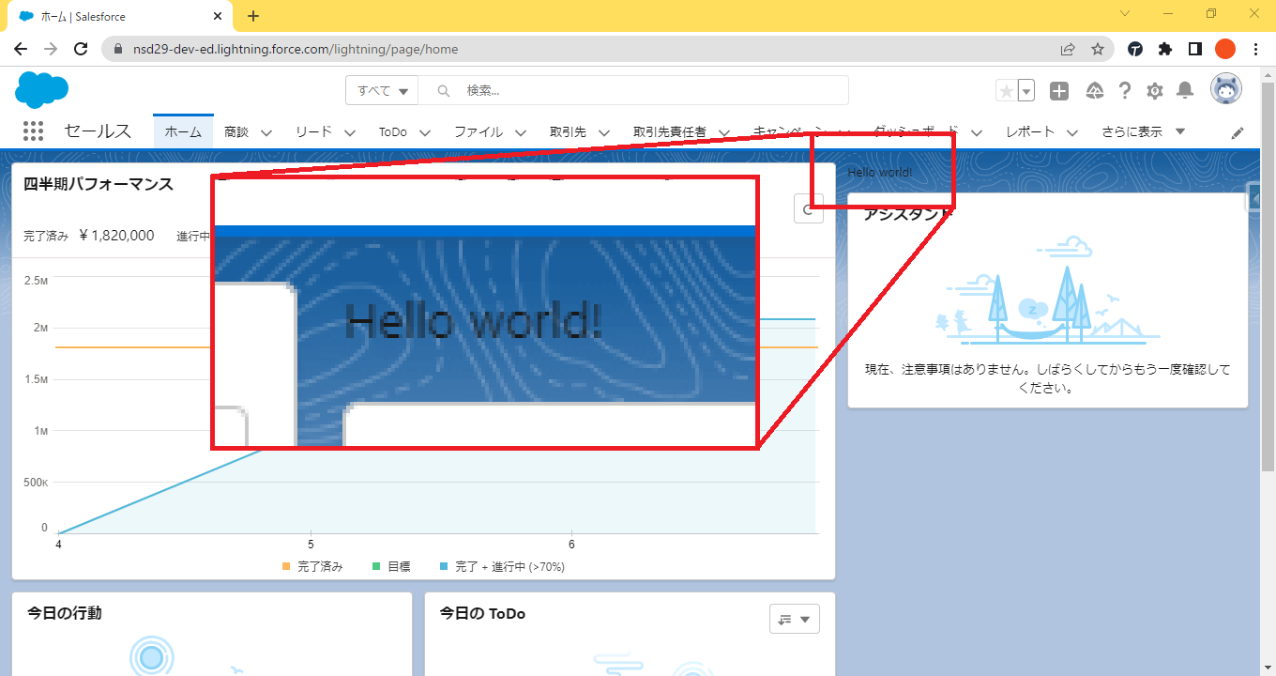This screenshot has height=676, width=1276.
Task: Click the Salesforce cloud logo
Action: (42, 90)
